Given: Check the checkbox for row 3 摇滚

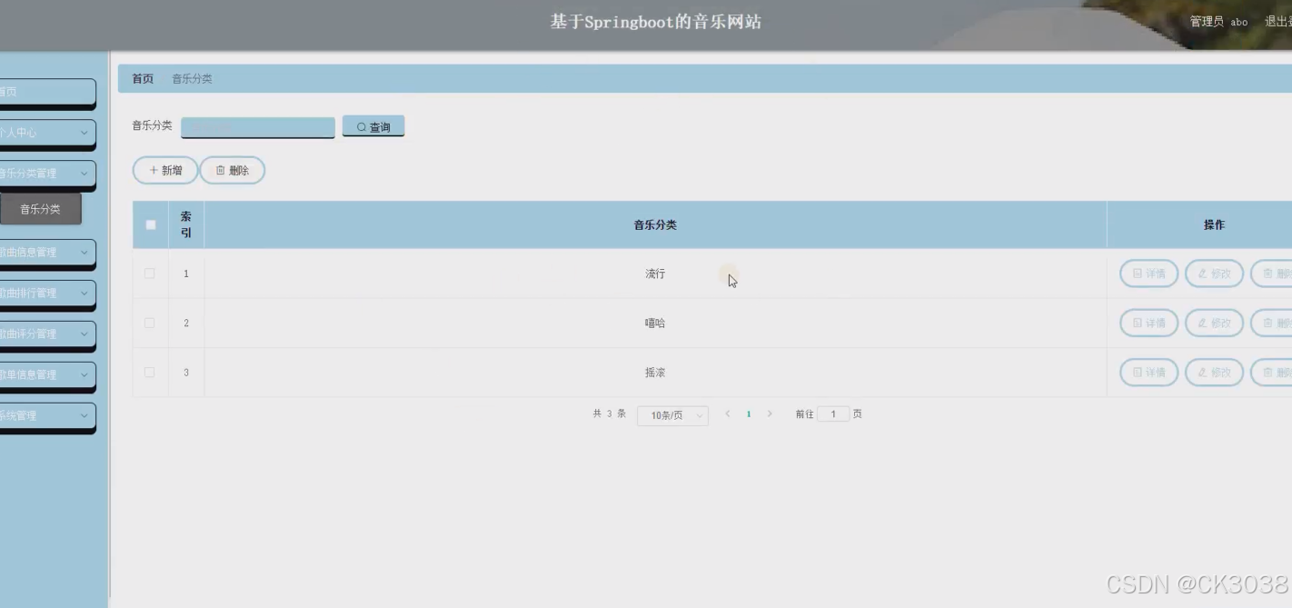Looking at the screenshot, I should click(x=150, y=372).
